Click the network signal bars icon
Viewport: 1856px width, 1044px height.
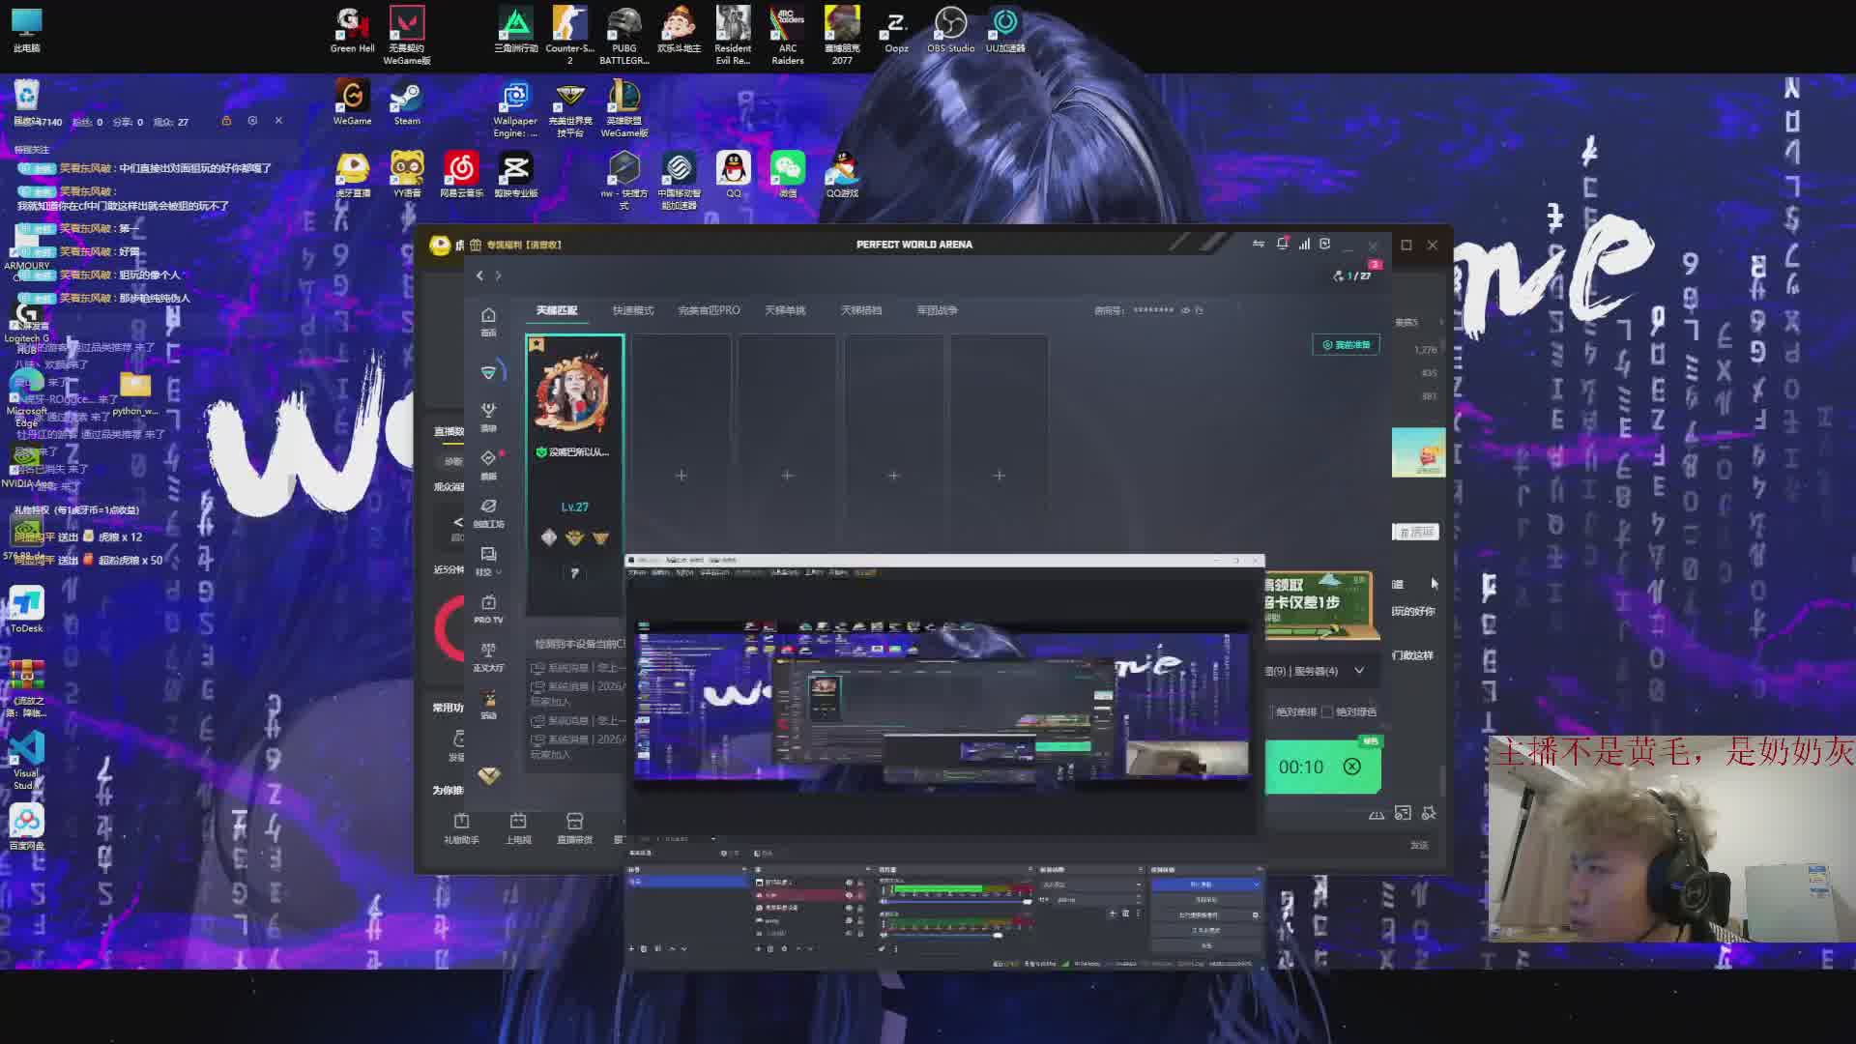coord(1304,244)
